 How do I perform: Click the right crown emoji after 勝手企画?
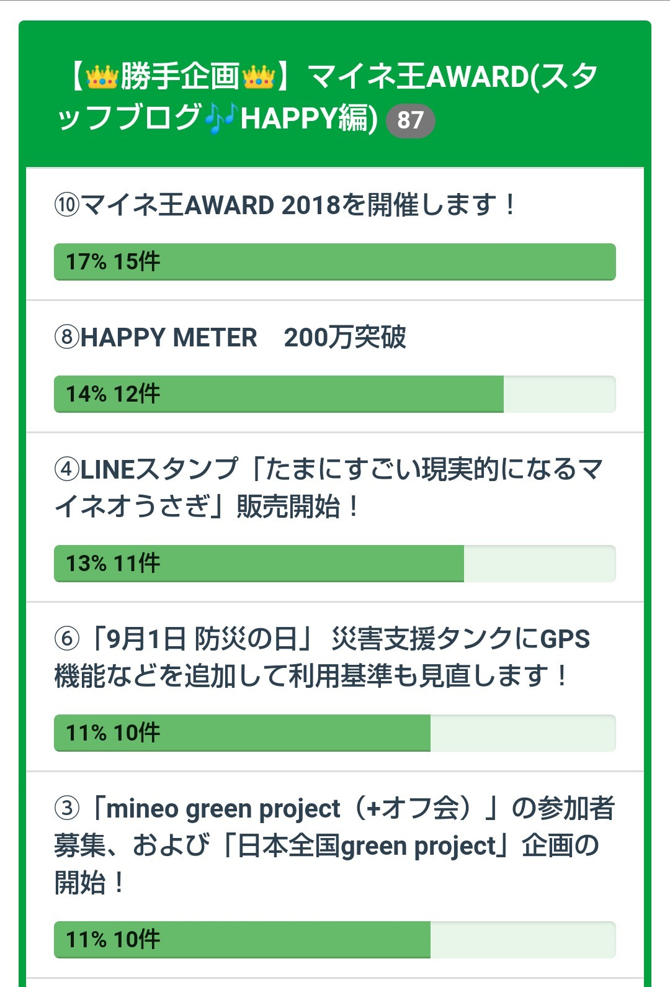click(x=258, y=77)
